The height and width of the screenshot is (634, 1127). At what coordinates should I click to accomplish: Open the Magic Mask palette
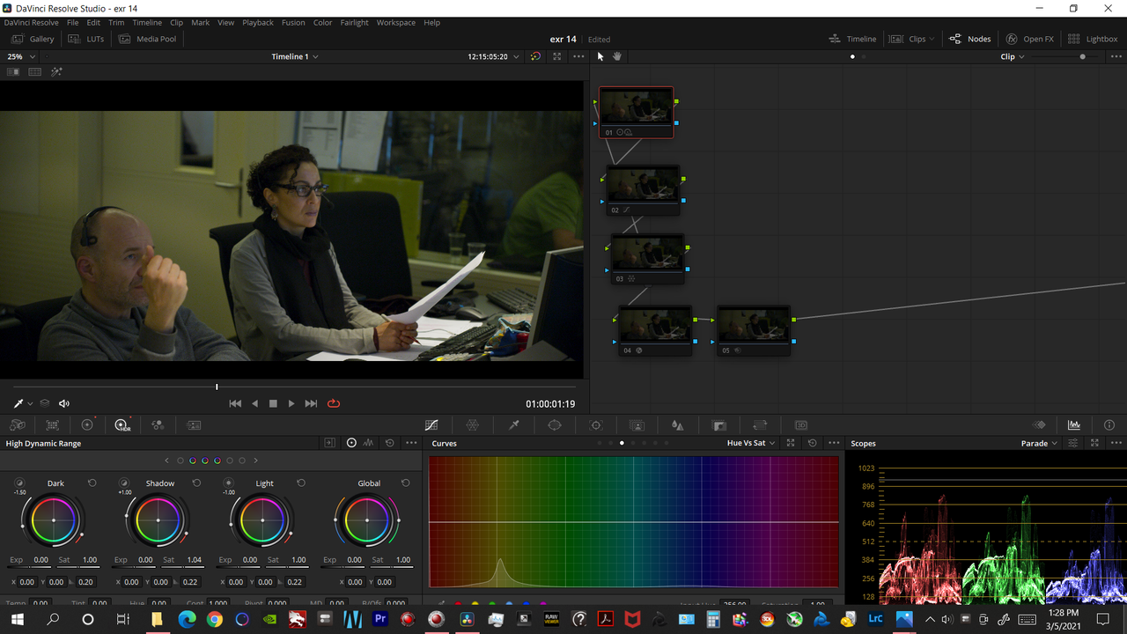tap(637, 425)
